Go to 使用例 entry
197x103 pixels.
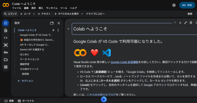[25, 74]
